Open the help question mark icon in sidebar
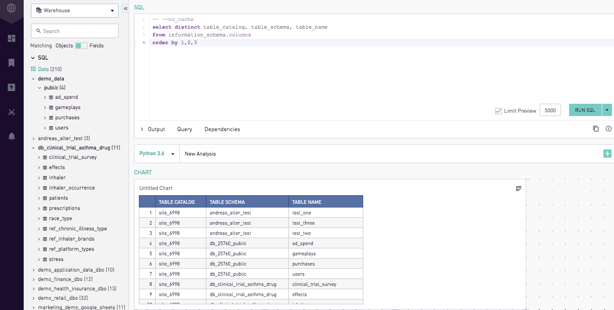614x310 pixels. click(x=11, y=87)
